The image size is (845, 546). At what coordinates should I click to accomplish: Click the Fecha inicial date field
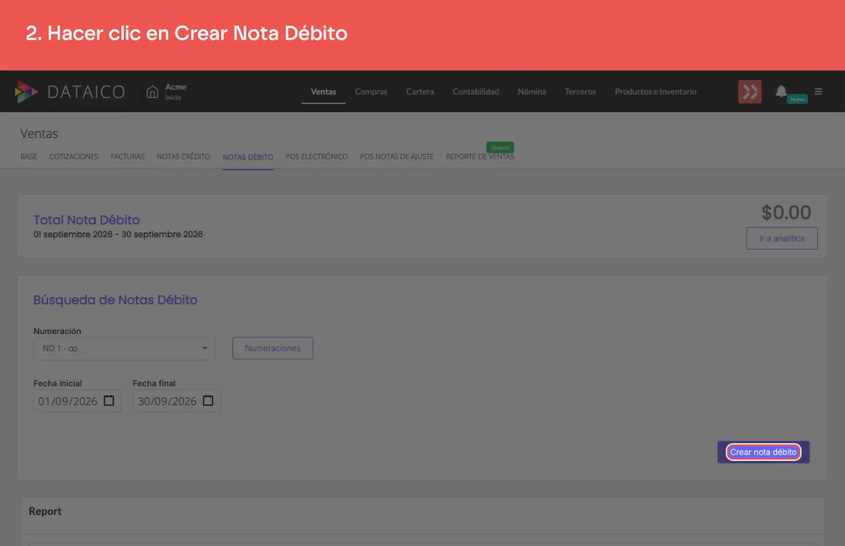[77, 401]
